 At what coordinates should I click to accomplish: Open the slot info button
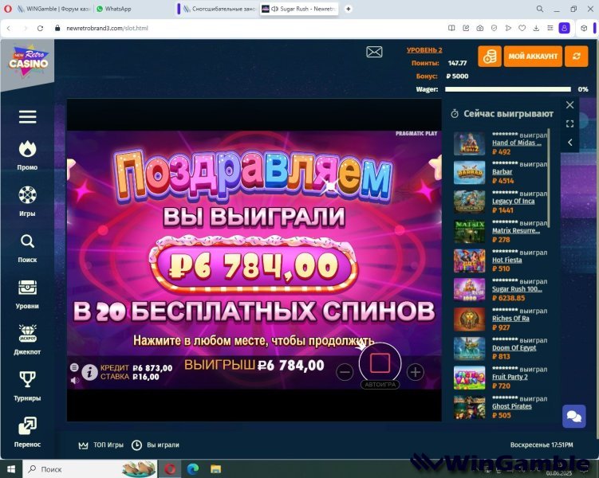[x=90, y=372]
